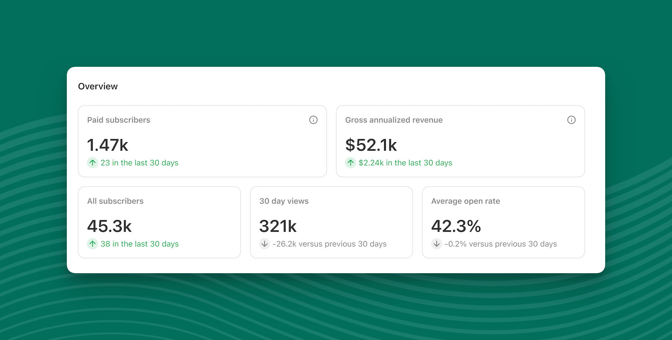The width and height of the screenshot is (672, 340).
Task: Click the Paid subscribers info icon
Action: (x=313, y=120)
